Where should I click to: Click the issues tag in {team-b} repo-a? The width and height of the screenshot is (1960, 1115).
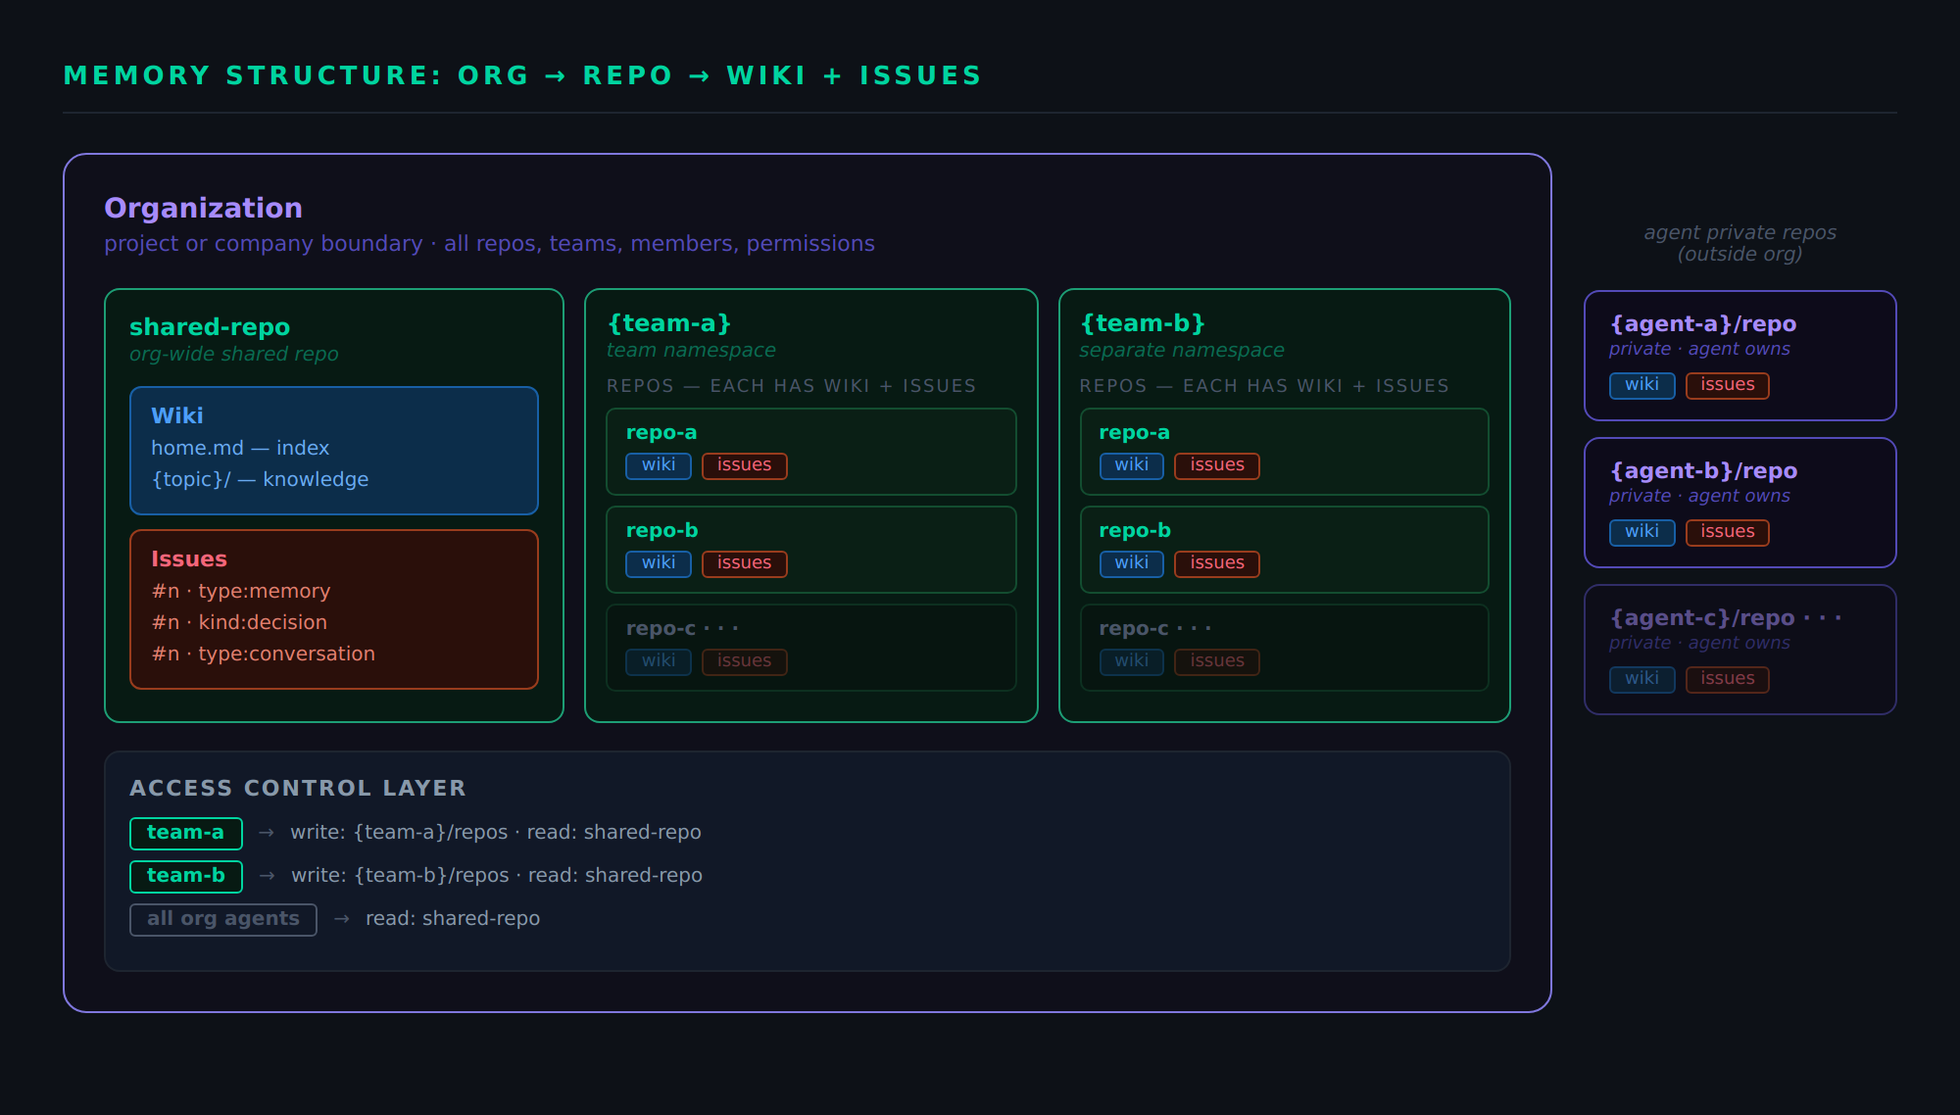pos(1217,465)
